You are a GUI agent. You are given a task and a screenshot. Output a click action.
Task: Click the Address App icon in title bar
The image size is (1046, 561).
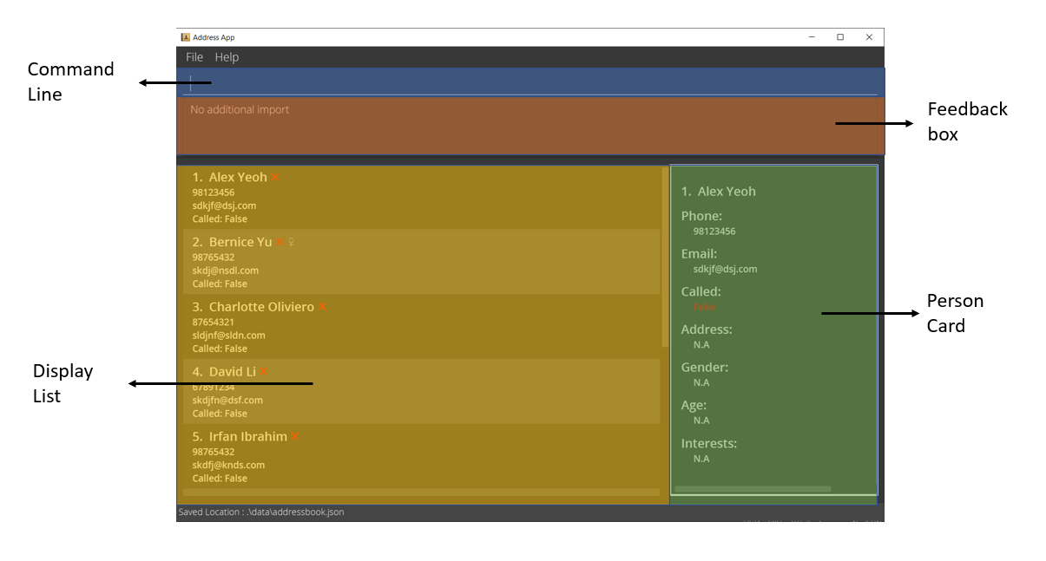(x=185, y=37)
